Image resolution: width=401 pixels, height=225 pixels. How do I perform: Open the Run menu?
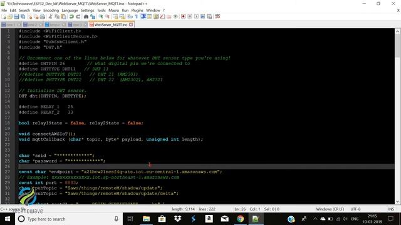(x=125, y=10)
